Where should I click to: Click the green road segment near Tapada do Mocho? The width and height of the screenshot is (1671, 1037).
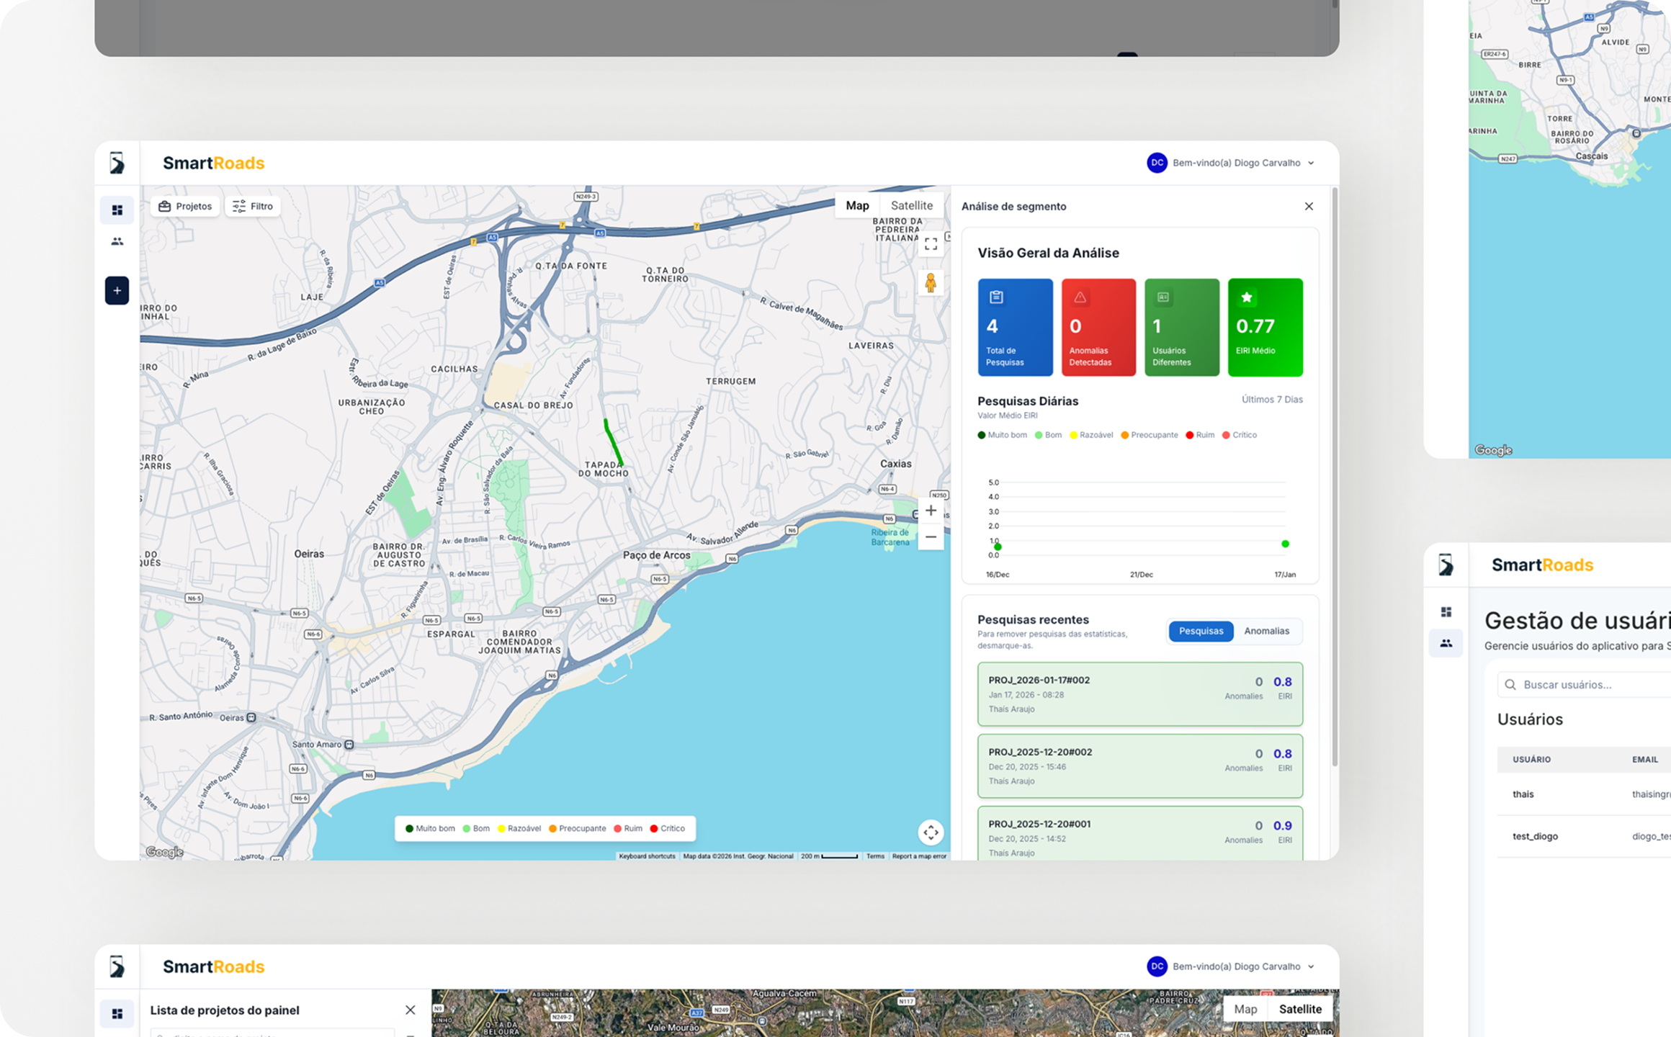(x=613, y=442)
